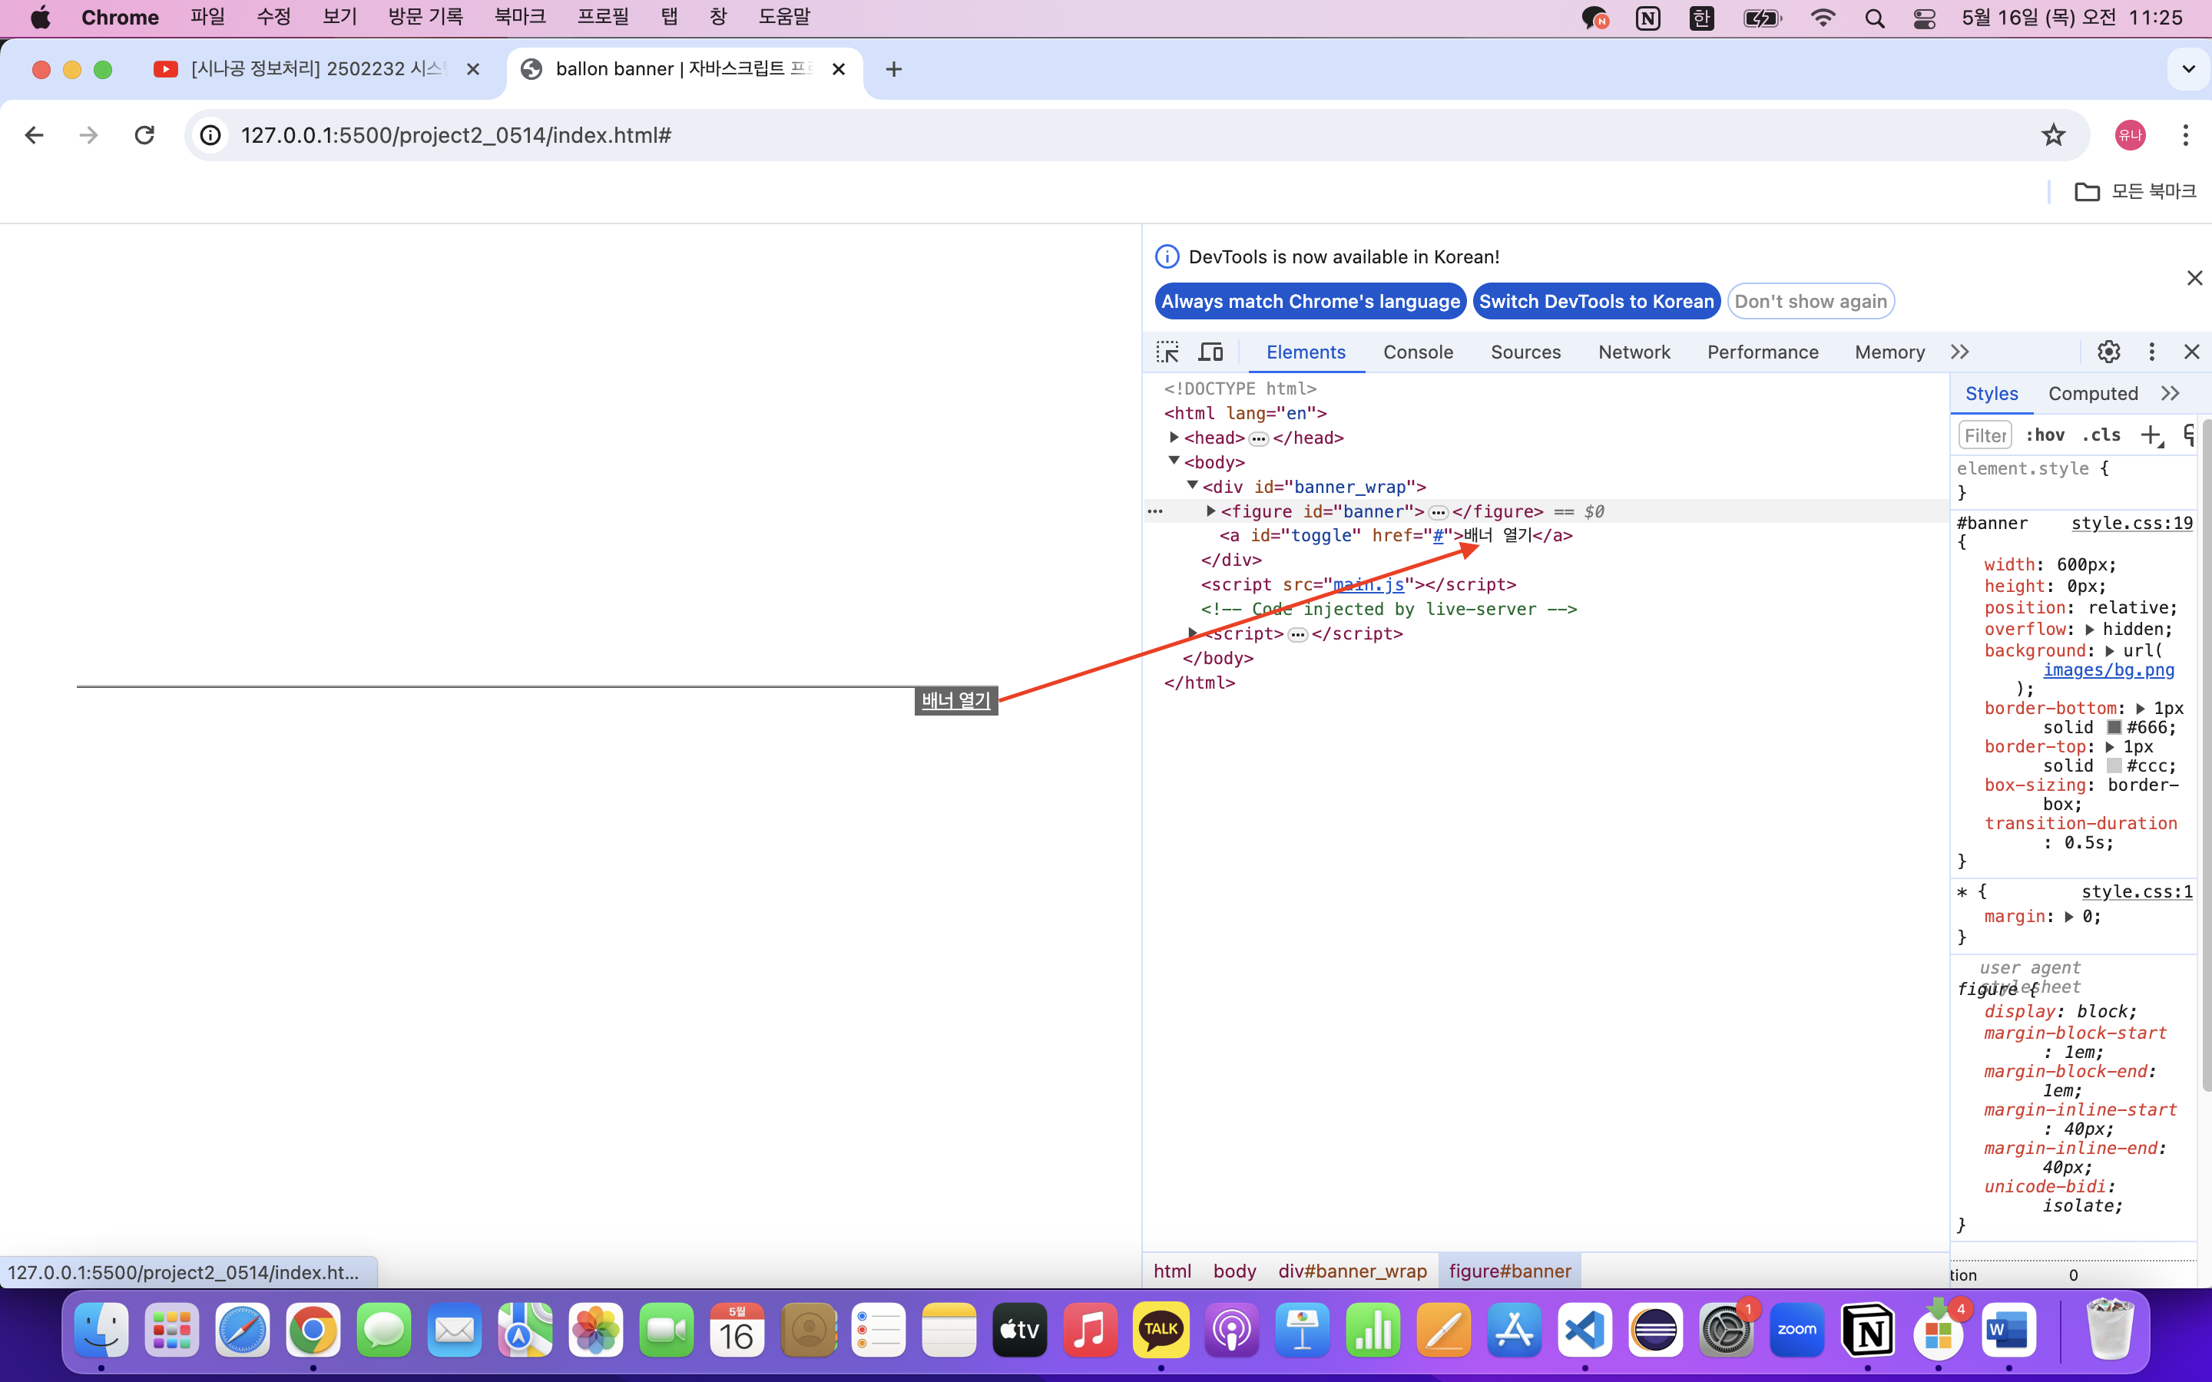Click the styles Filter input field
The height and width of the screenshot is (1382, 2212).
pyautogui.click(x=1985, y=435)
